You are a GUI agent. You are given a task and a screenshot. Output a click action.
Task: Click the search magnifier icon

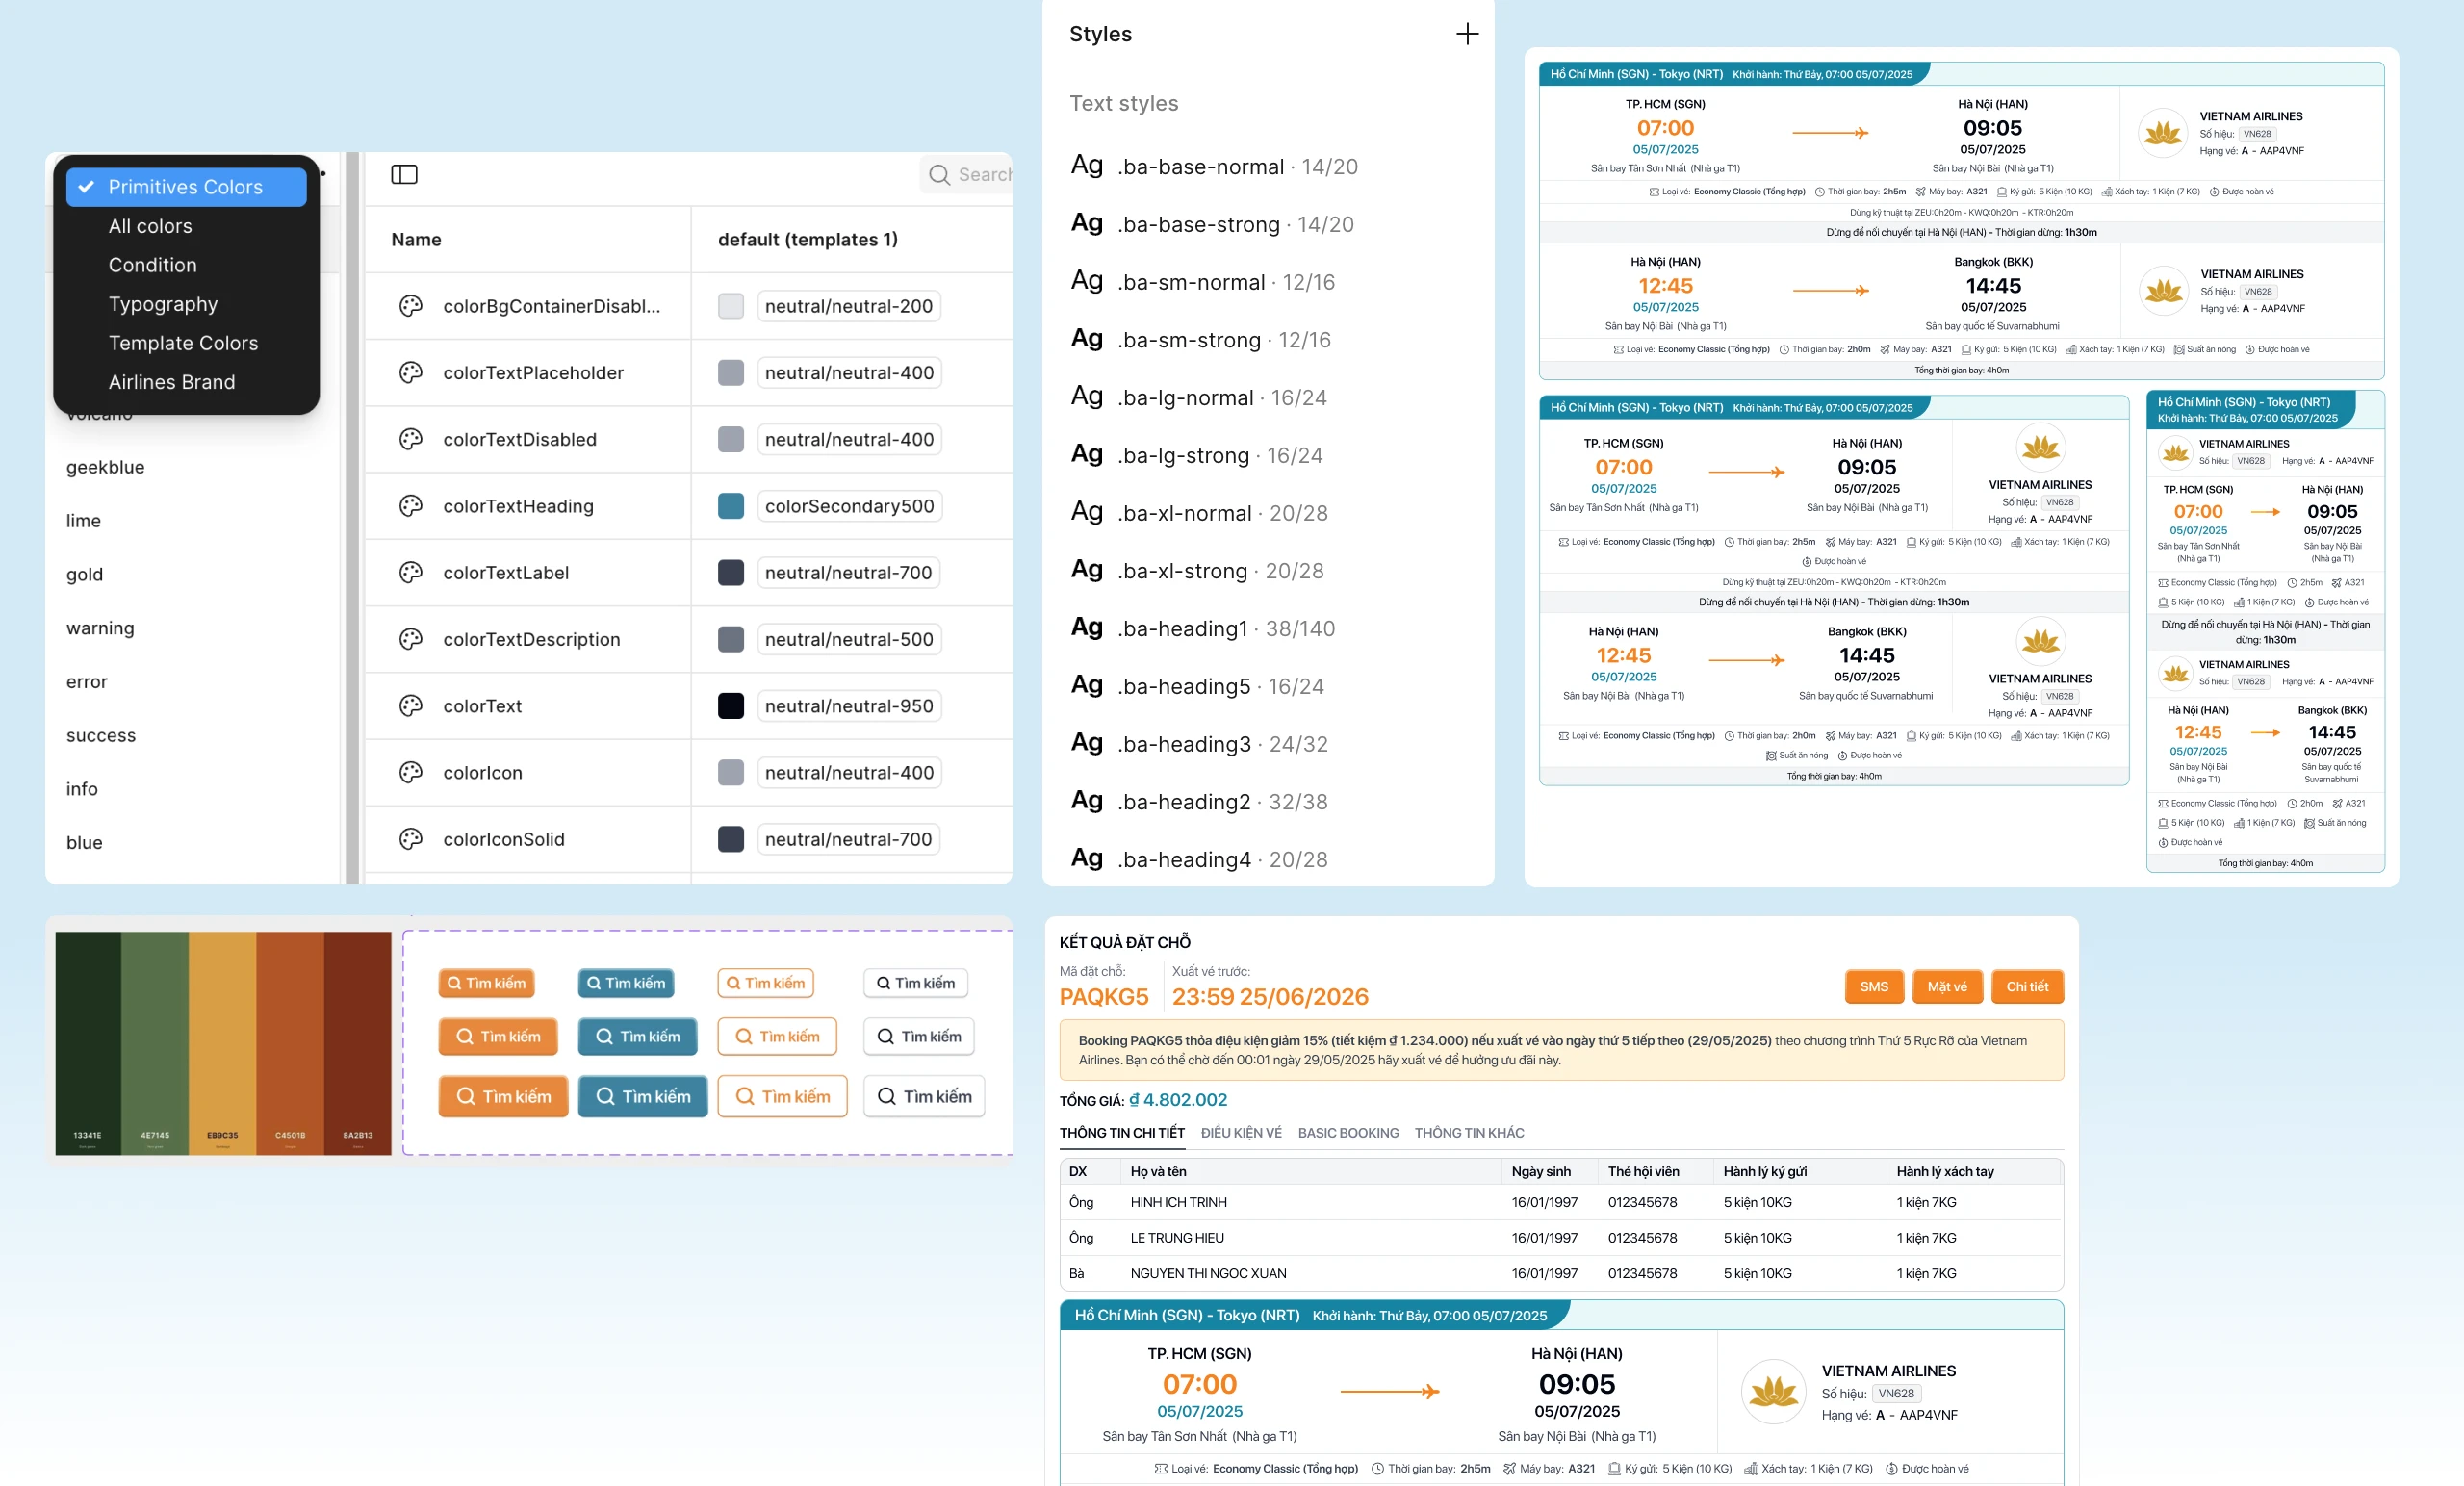[x=938, y=175]
